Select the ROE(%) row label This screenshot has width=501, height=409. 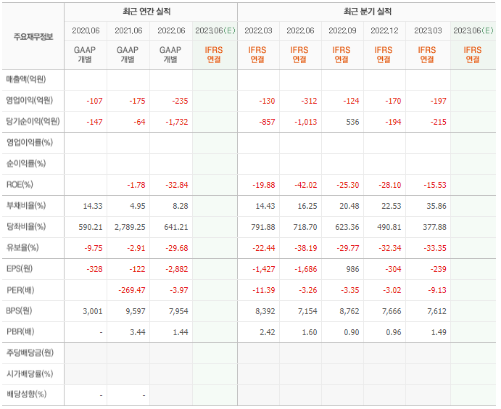[20, 185]
